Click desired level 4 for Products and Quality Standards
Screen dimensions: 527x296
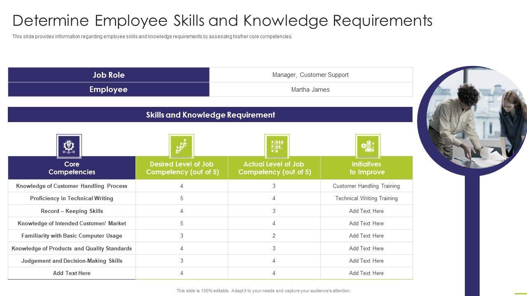click(182, 248)
